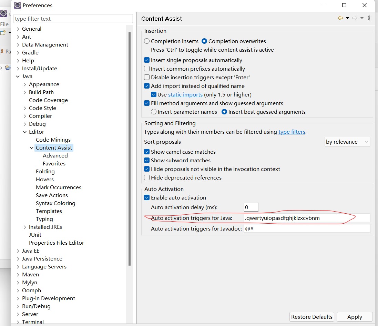The image size is (378, 326).
Task: Open the type filters link
Action: 292,132
